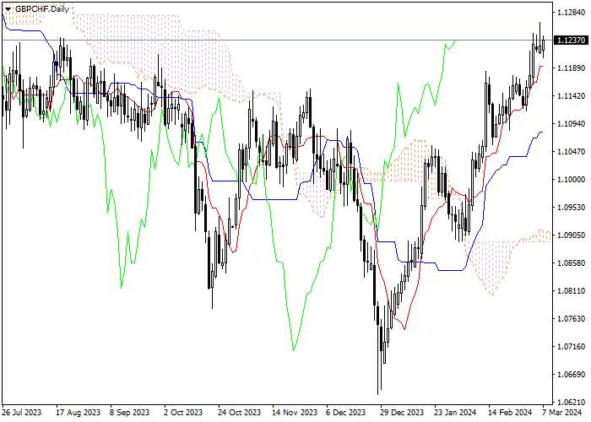The width and height of the screenshot is (591, 422).
Task: Click the 1.12840 price axis label
Action: 572,13
